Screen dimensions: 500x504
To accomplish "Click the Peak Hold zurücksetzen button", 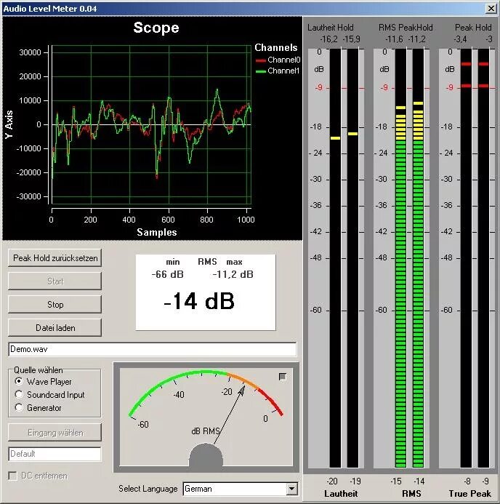I will [x=55, y=257].
